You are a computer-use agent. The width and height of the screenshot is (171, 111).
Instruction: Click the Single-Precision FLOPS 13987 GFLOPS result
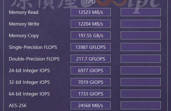[x=91, y=47]
